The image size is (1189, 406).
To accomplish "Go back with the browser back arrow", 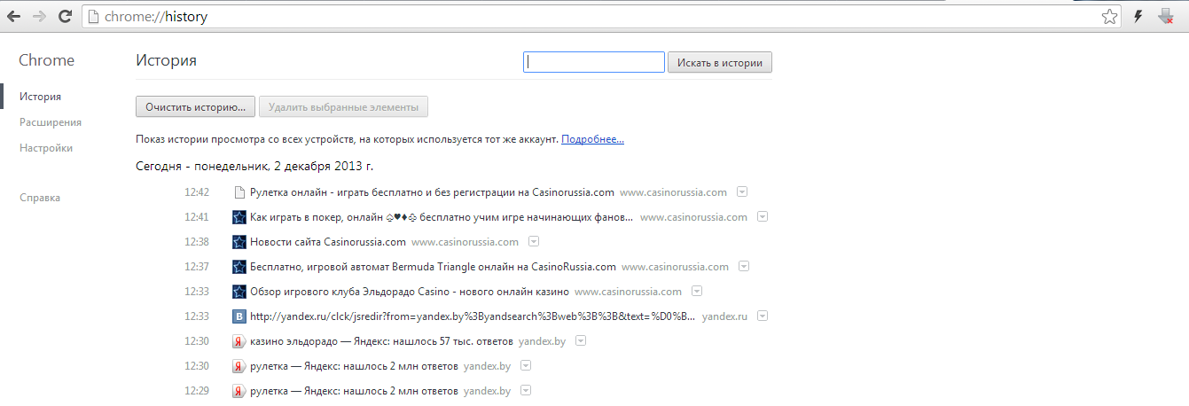I will (x=14, y=16).
